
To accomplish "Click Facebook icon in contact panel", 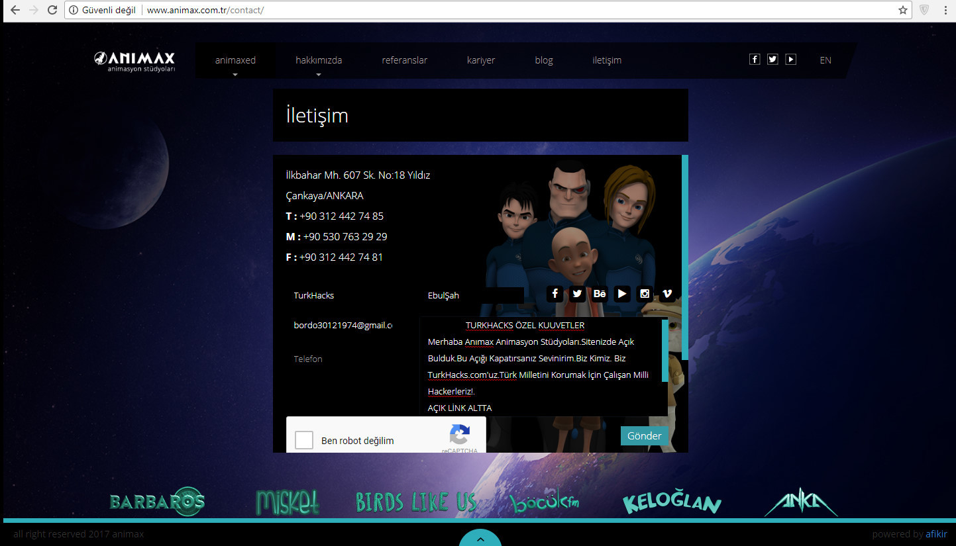I will point(555,294).
